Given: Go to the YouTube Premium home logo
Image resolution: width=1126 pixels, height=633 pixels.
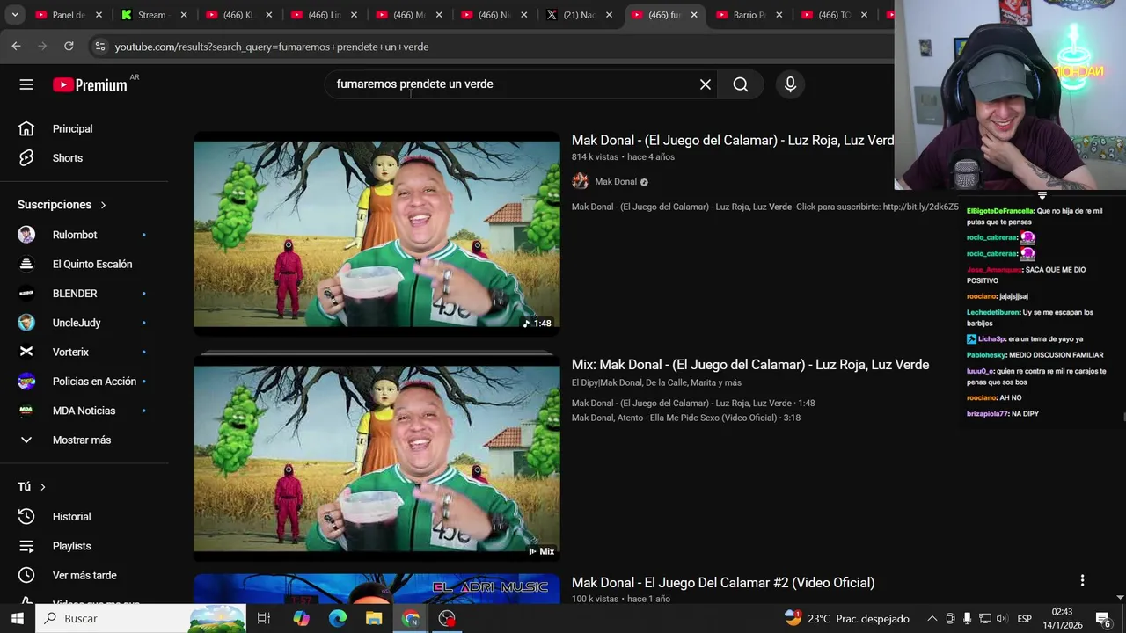Looking at the screenshot, I should [90, 85].
